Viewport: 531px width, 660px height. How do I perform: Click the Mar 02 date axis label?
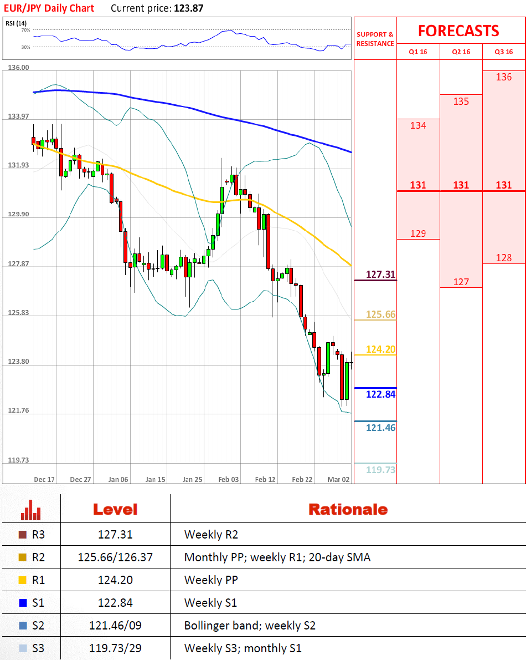pos(338,479)
